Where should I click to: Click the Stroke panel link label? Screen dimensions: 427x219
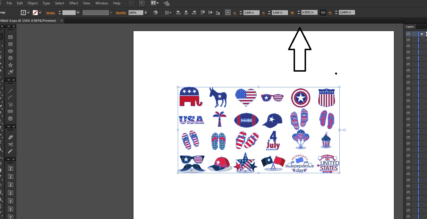tap(50, 13)
